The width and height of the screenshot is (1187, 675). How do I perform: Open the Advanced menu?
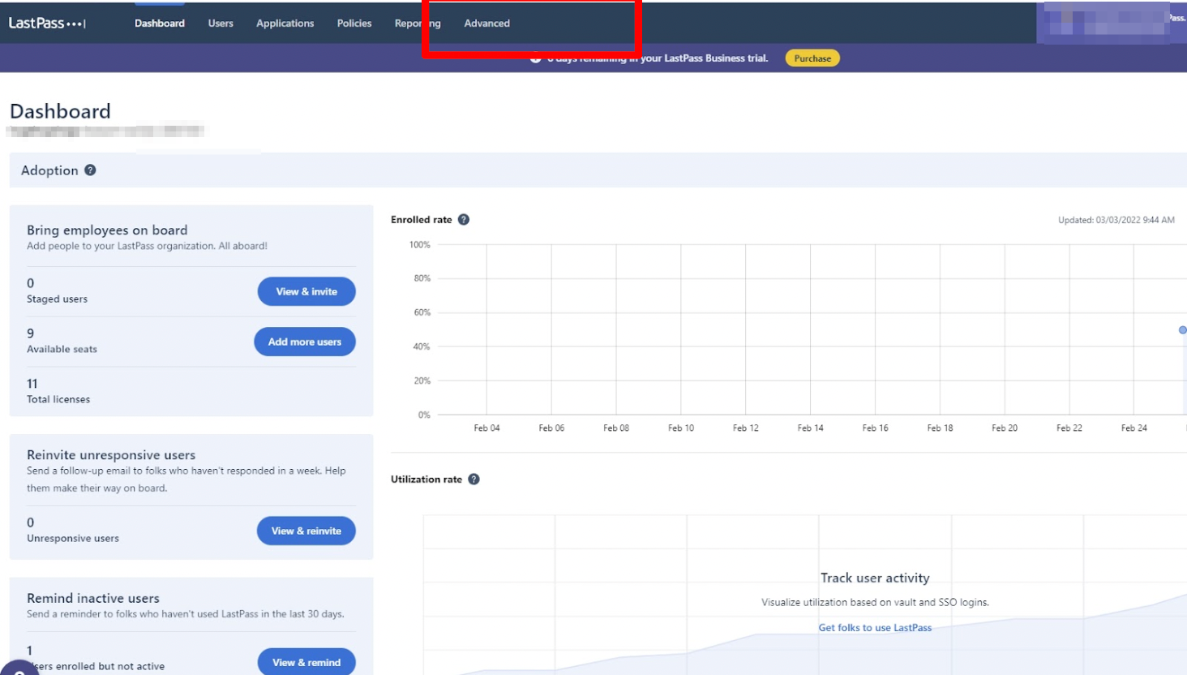click(486, 24)
